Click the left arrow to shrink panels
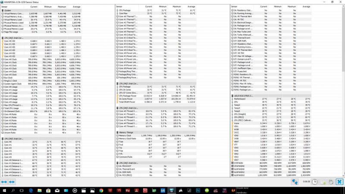Viewport: 345px width, 194px height. [x=4, y=182]
